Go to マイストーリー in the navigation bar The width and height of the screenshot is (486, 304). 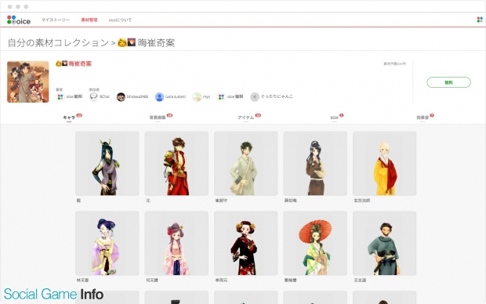tap(56, 20)
